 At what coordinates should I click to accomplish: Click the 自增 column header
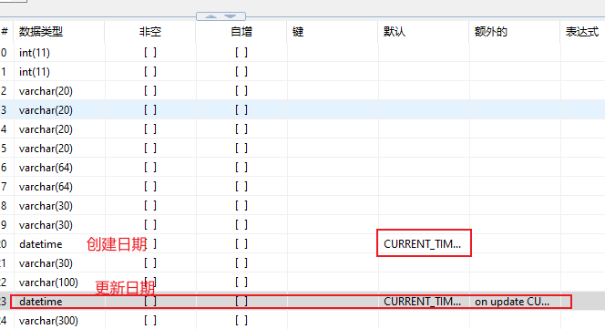[x=241, y=32]
